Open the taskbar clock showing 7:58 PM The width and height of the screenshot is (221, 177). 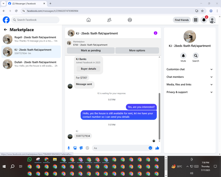click(206, 166)
